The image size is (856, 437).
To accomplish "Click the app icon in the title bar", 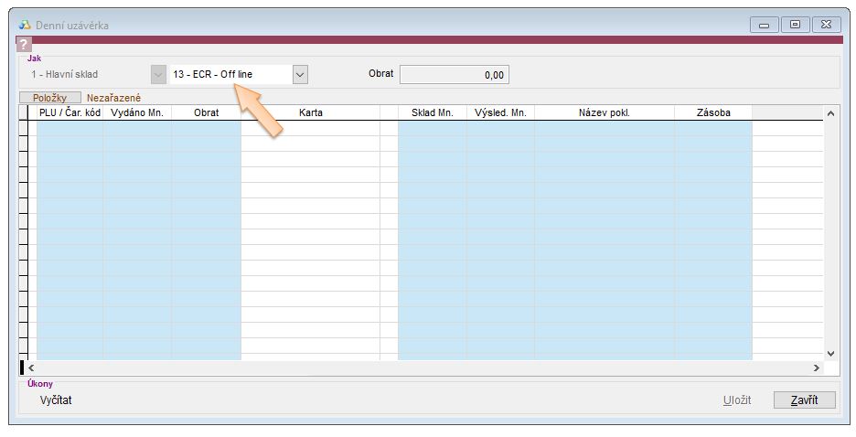I will coord(25,25).
